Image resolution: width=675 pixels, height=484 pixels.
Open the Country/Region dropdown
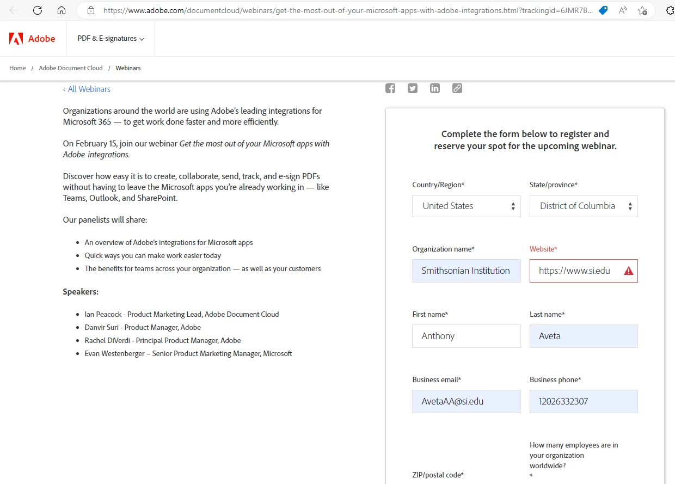(467, 206)
